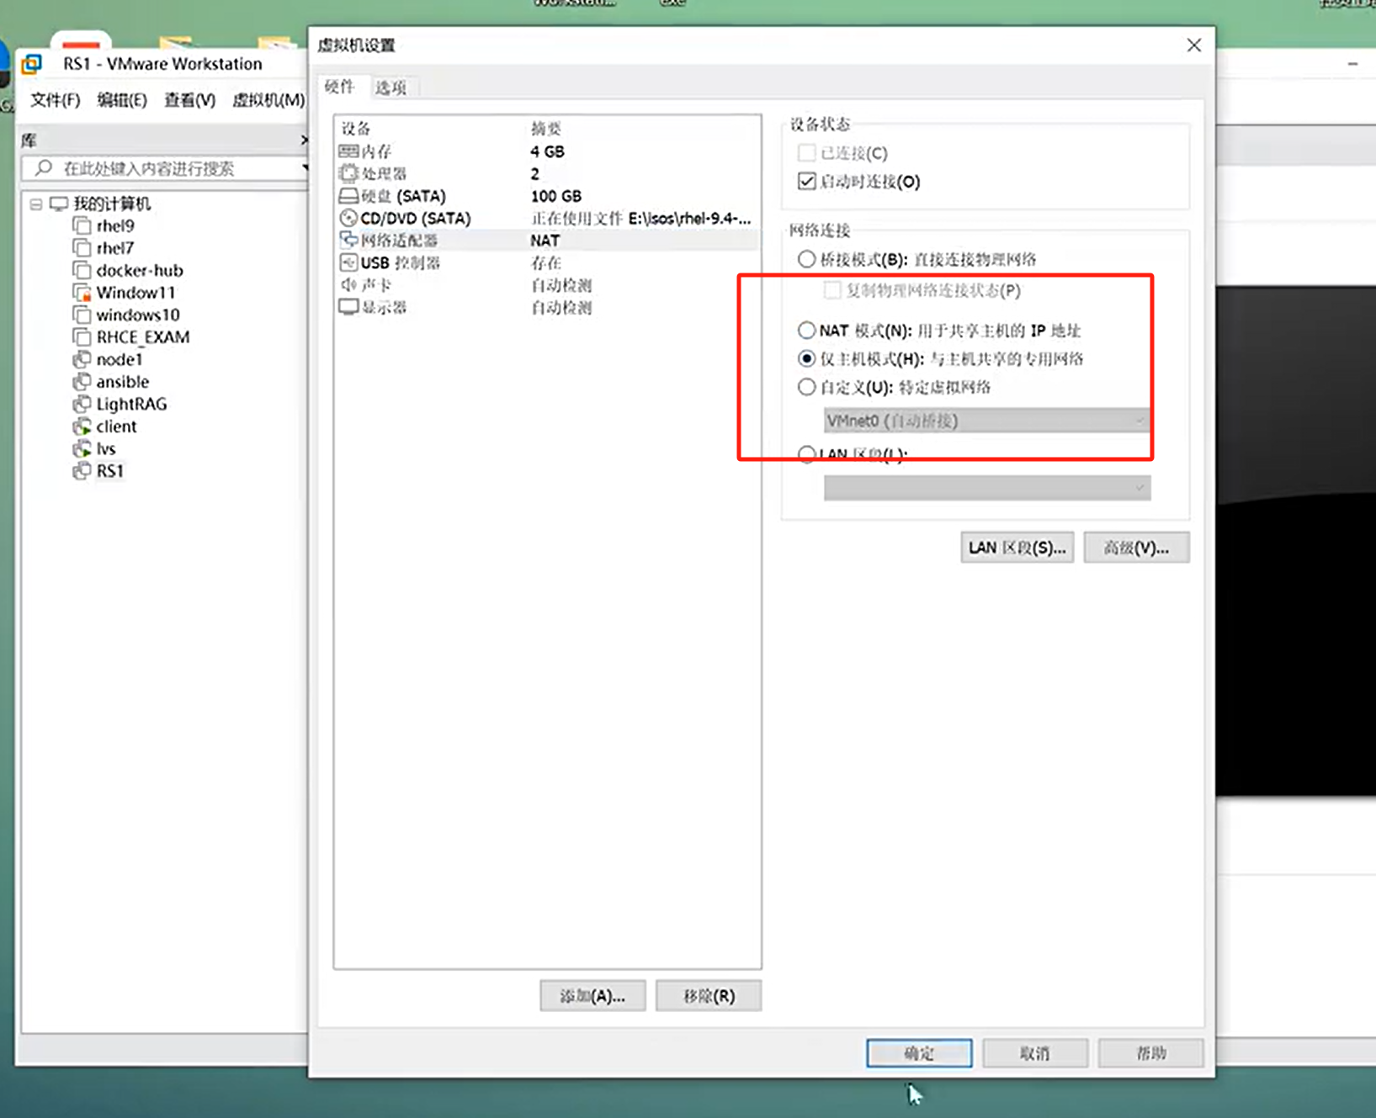
Task: Toggle replicate physical network state (复制物理网络连接状态) checkbox
Action: coord(832,290)
